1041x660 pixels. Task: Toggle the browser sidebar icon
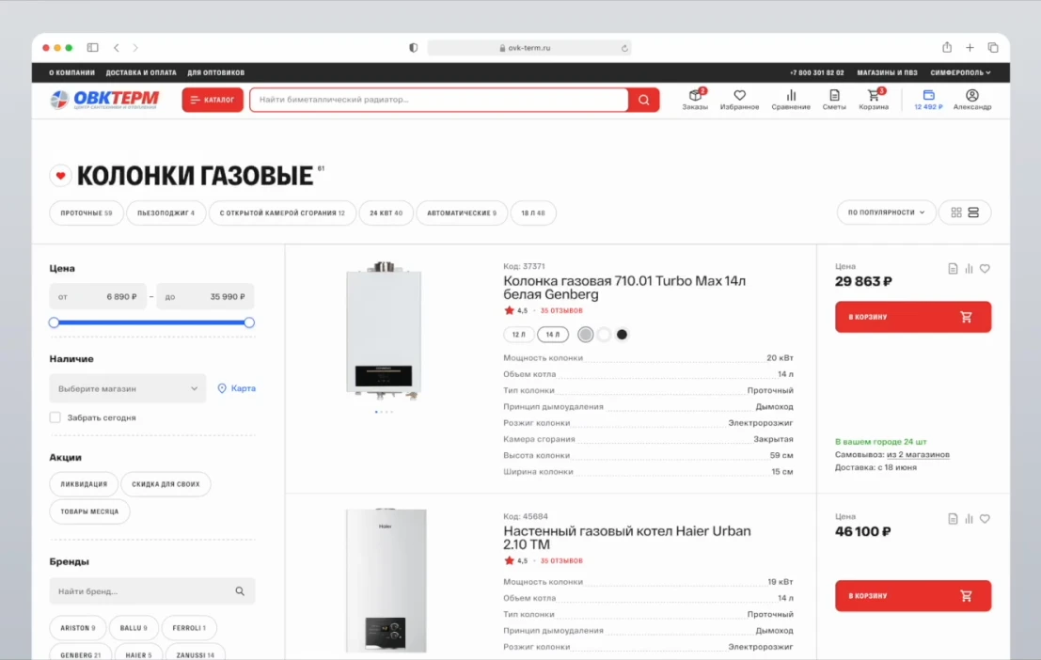point(92,48)
